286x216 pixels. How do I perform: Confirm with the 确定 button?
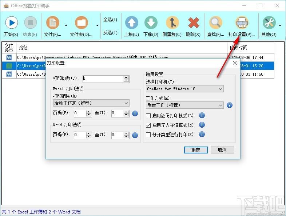[196, 150]
